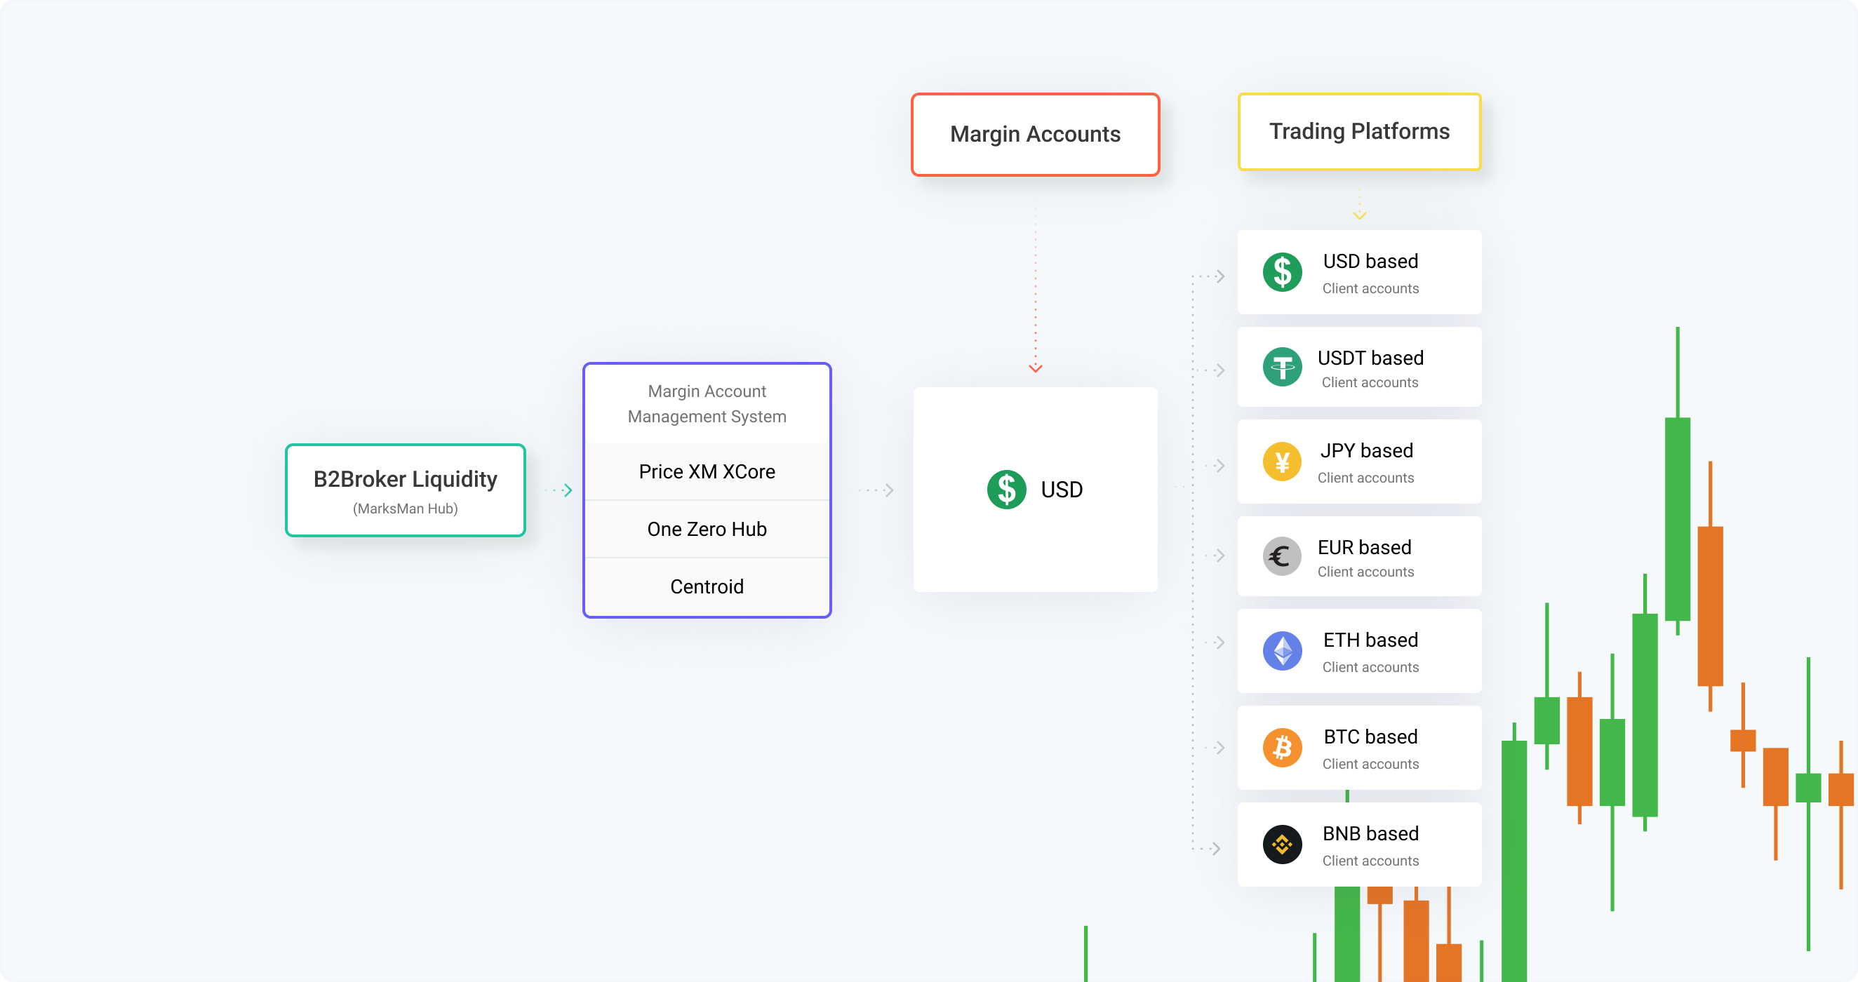Click the (MarksMan Hub) subtitle
1858x982 pixels.
pos(406,509)
